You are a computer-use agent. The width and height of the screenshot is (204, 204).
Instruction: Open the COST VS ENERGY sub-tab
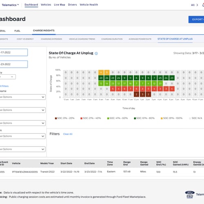(x=25, y=39)
